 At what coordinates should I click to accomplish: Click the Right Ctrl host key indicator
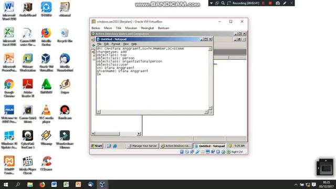click(237, 152)
